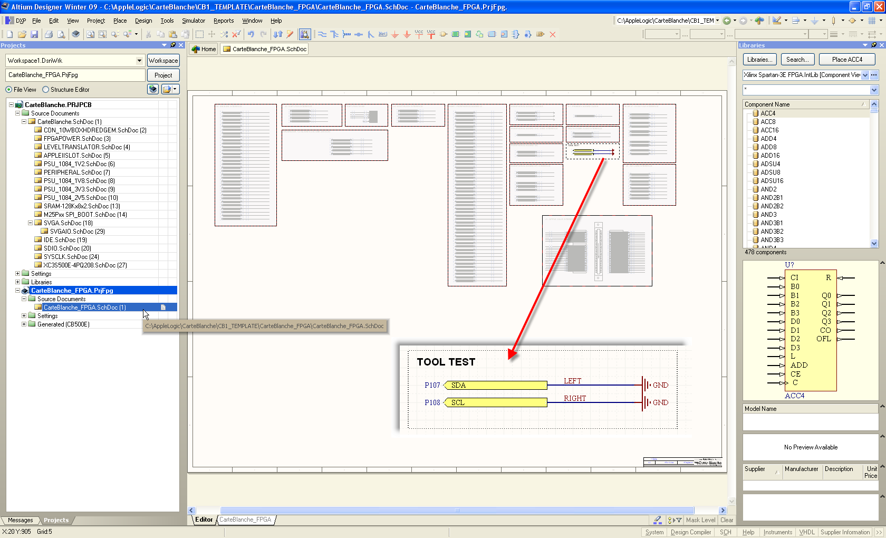Open Print Preview from the toolbar
The height and width of the screenshot is (538, 886).
pos(61,34)
